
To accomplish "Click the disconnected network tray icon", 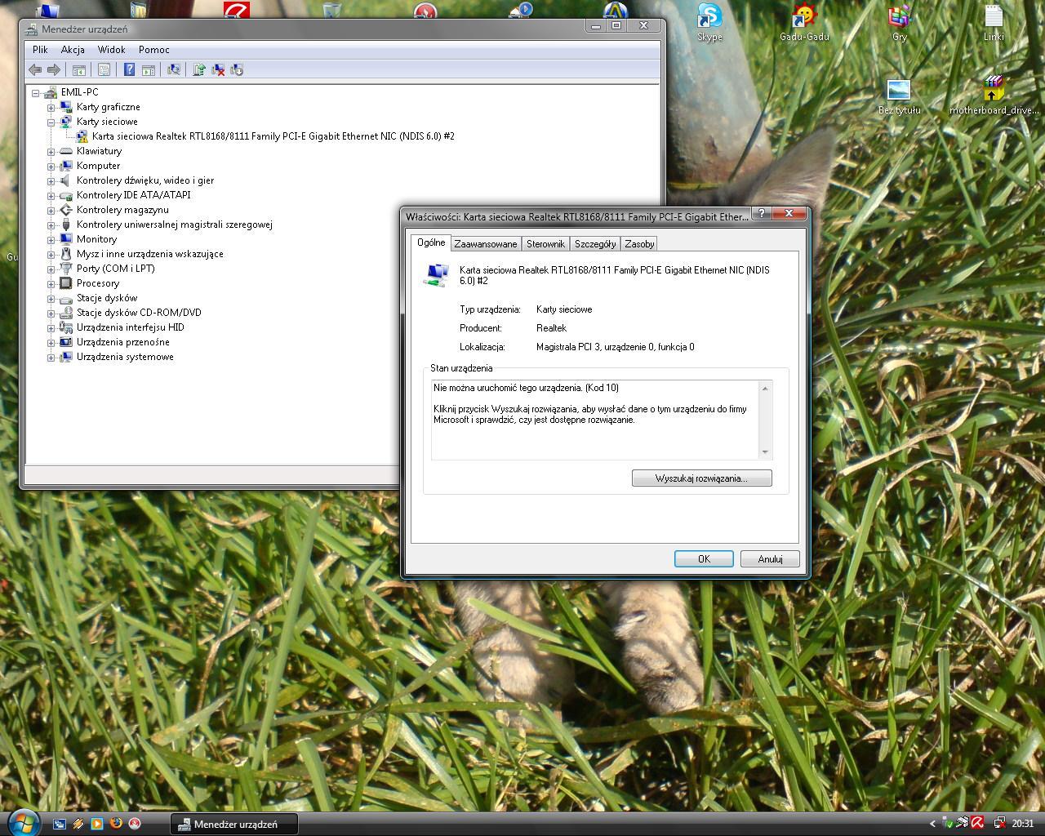I will (x=999, y=823).
